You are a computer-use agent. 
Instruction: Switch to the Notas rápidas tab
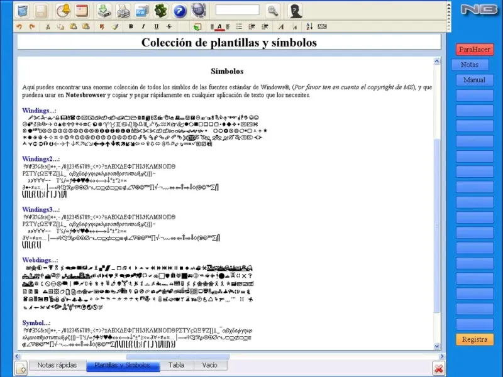57,365
